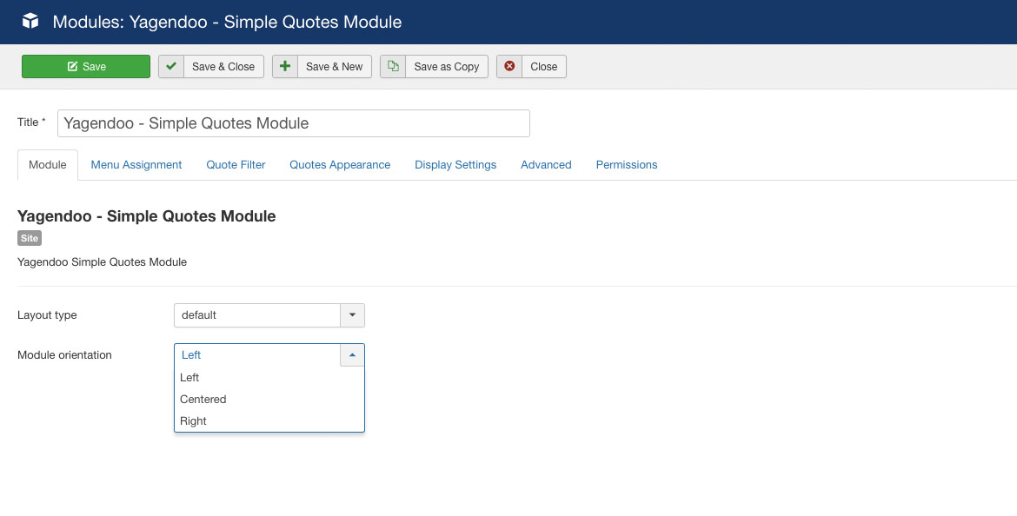Click the green checkmark icon beside Save & Close
This screenshot has width=1017, height=516.
(171, 66)
